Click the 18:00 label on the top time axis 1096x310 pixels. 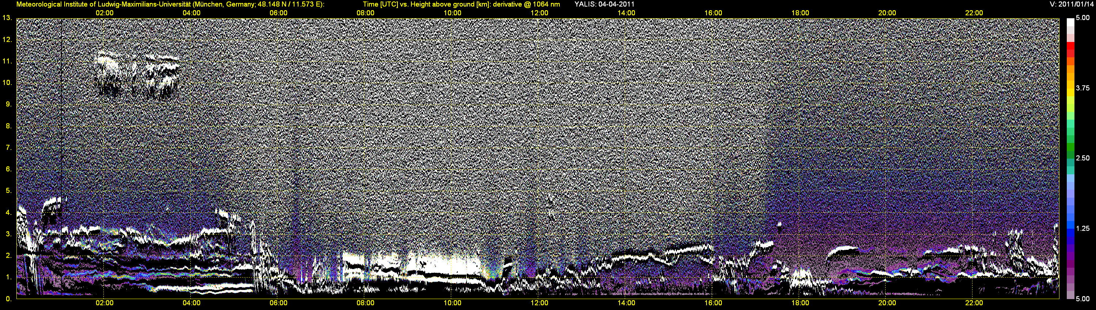tap(800, 13)
